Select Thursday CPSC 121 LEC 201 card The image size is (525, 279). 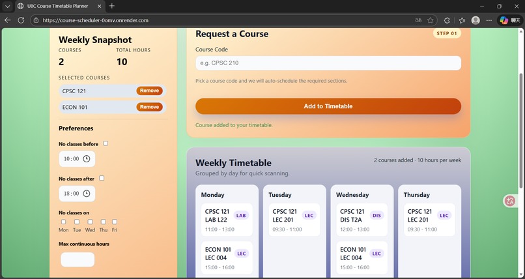[430, 220]
